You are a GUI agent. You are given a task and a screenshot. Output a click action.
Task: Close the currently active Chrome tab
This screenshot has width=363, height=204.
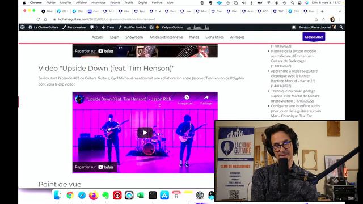(x=159, y=11)
